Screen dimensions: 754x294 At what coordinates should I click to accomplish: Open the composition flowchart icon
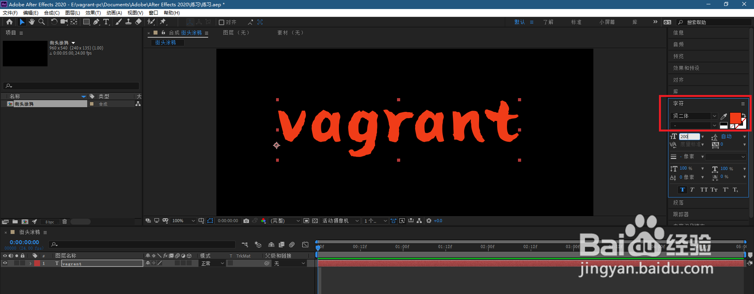[x=419, y=221]
